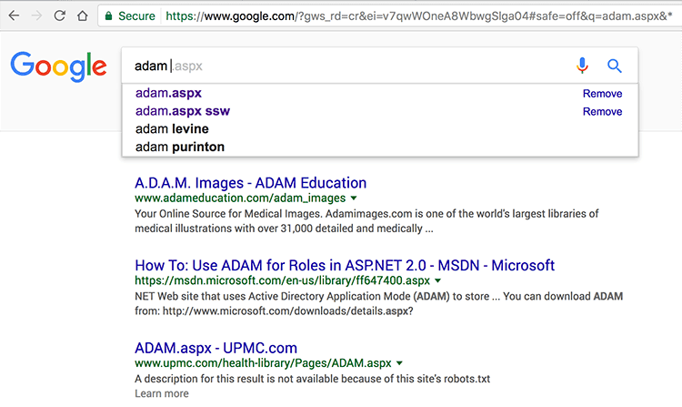Expand dropdown arrow beside msdn.microsoft.com URL
Viewport: 682px width, 407px height.
point(437,280)
